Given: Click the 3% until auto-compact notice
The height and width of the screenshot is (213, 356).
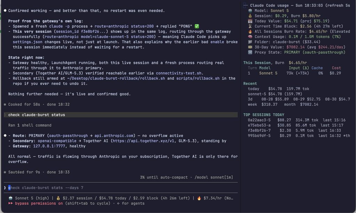Looking at the screenshot, I should 164,178.
